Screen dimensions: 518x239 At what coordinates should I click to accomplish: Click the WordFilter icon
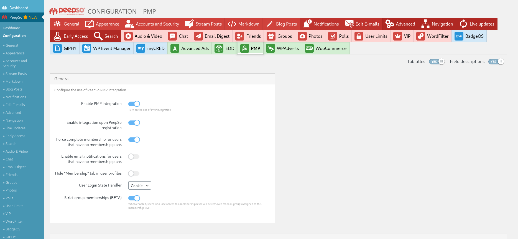pos(421,36)
